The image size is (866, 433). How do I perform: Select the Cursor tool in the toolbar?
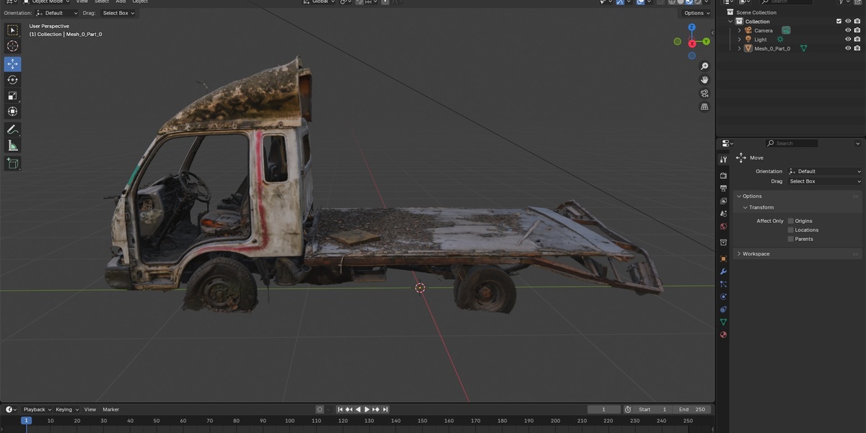pos(12,45)
